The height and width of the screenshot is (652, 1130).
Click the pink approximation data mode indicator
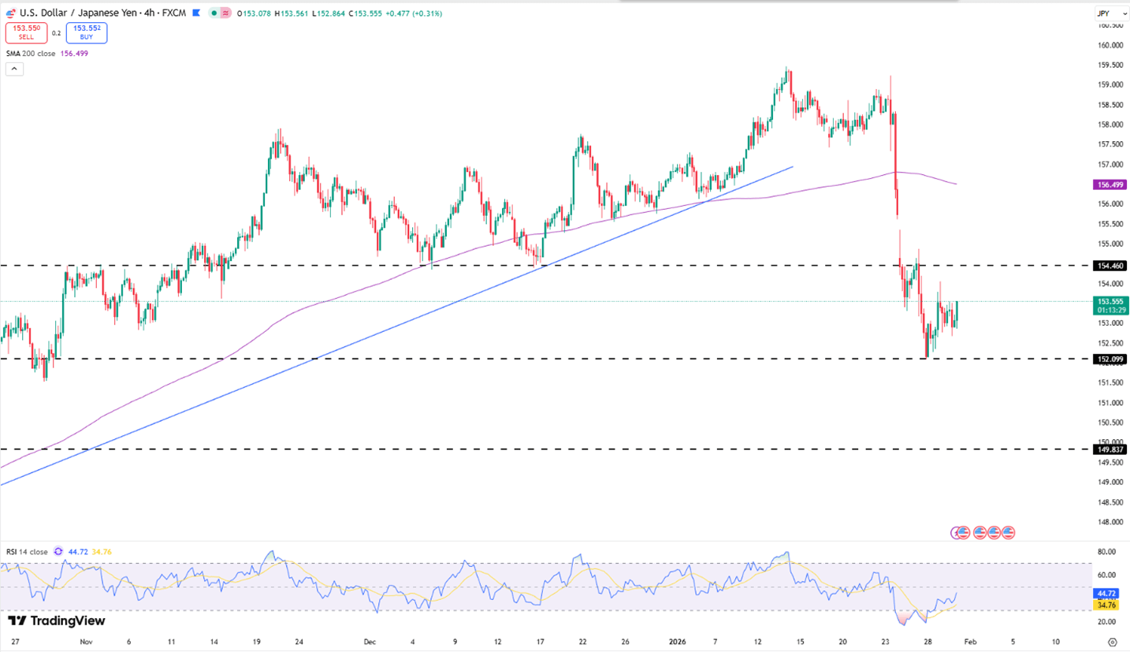(x=225, y=13)
